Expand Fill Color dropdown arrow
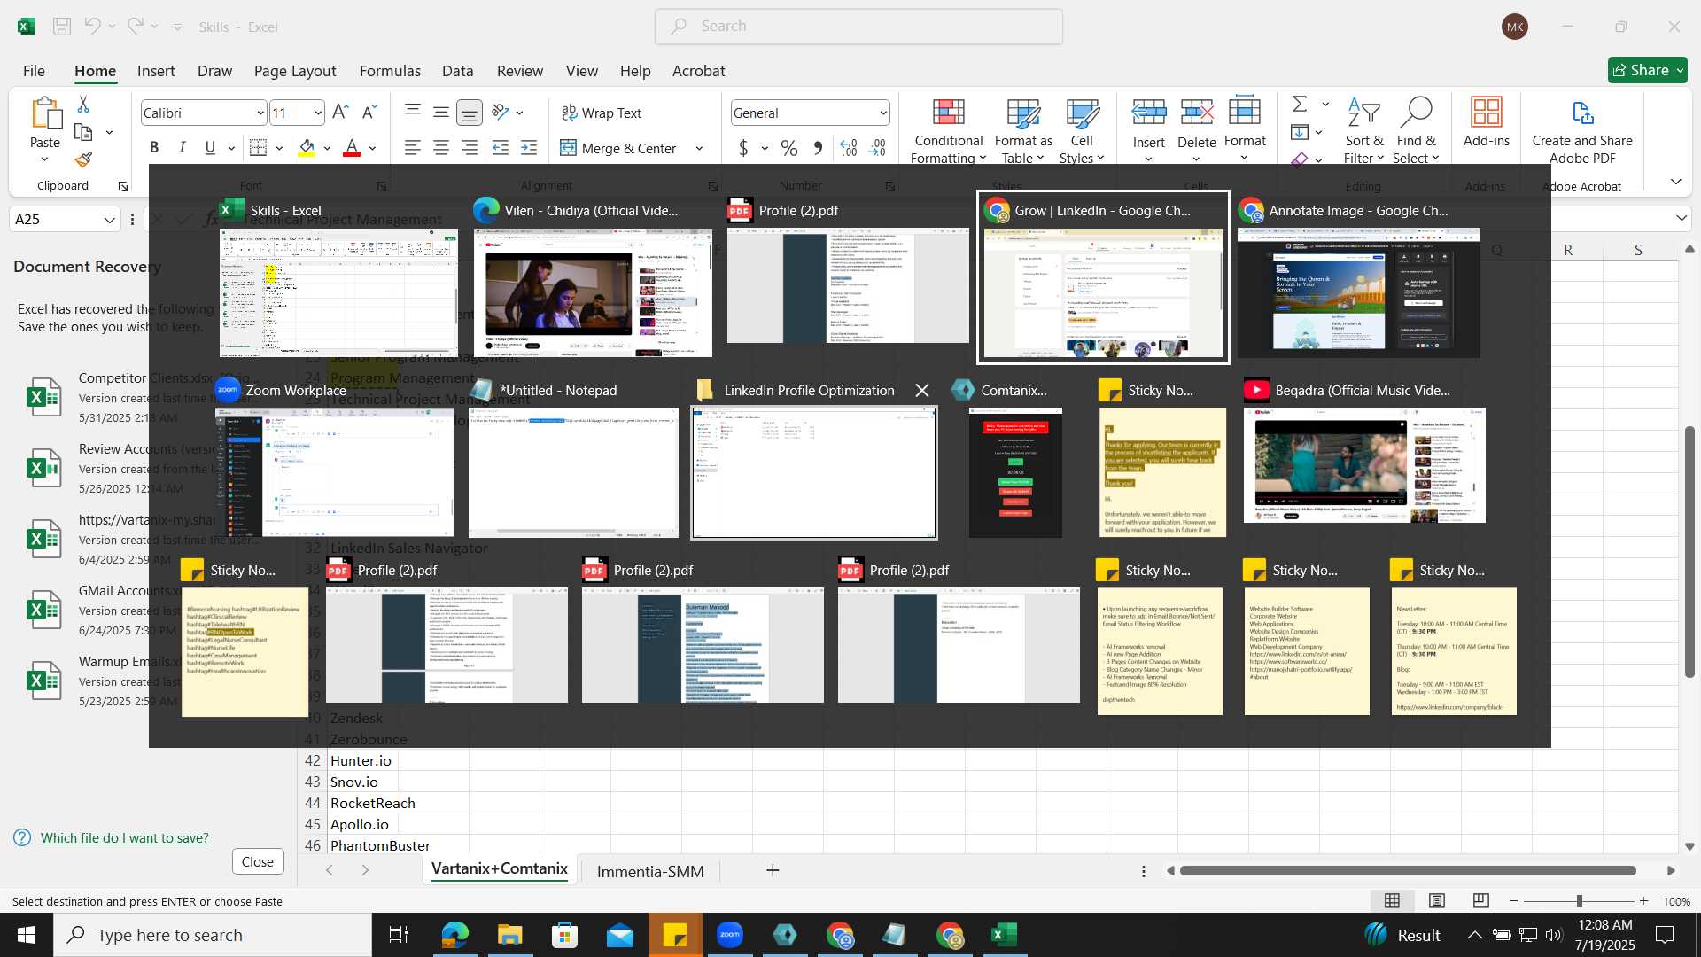Image resolution: width=1701 pixels, height=957 pixels. (x=327, y=148)
